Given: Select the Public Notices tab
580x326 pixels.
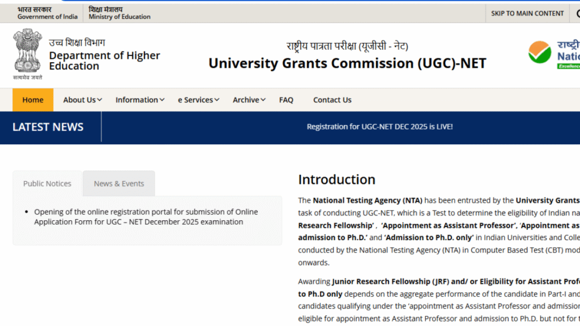Looking at the screenshot, I should coord(47,183).
